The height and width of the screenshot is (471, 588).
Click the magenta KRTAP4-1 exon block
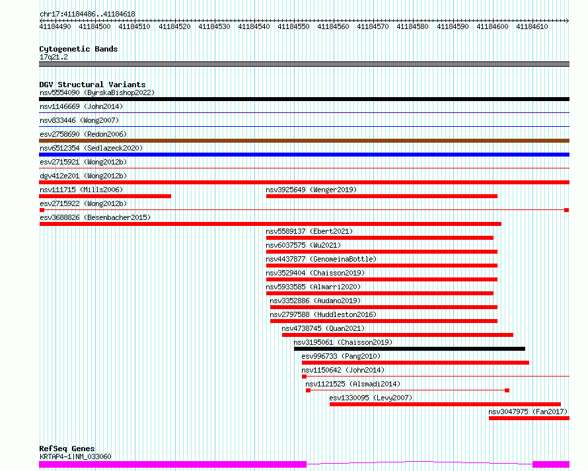(172, 464)
